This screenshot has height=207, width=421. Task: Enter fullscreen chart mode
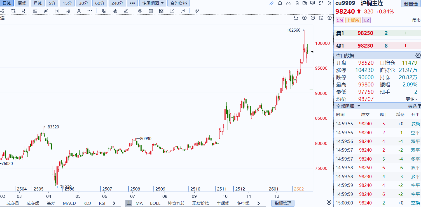click(321, 3)
